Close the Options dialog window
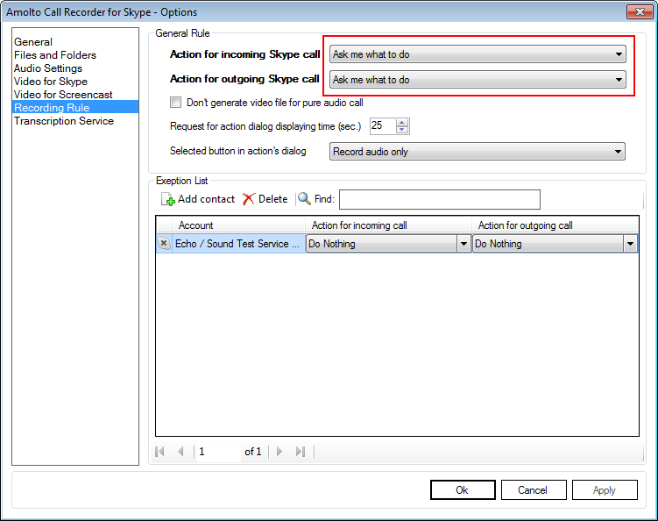658x521 pixels. tap(640, 11)
